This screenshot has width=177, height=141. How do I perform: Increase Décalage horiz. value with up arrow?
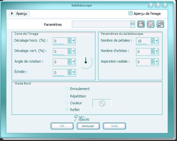70,40
